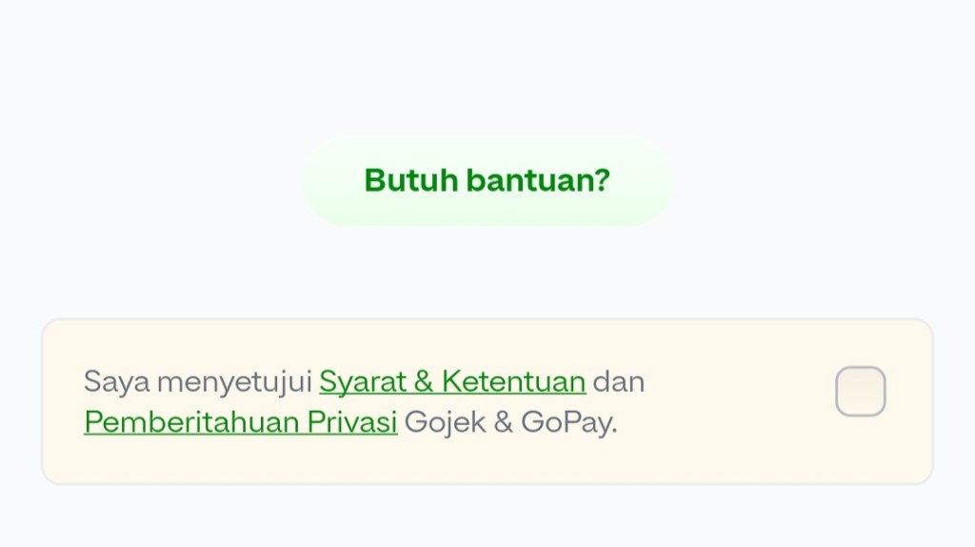The image size is (975, 547).
Task: Open the Pemberitahuan Privasi link
Action: 241,422
